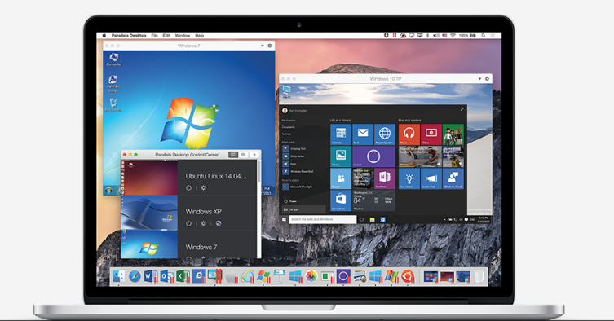Click the Search the web and Windows field
This screenshot has width=614, height=321.
tap(323, 219)
